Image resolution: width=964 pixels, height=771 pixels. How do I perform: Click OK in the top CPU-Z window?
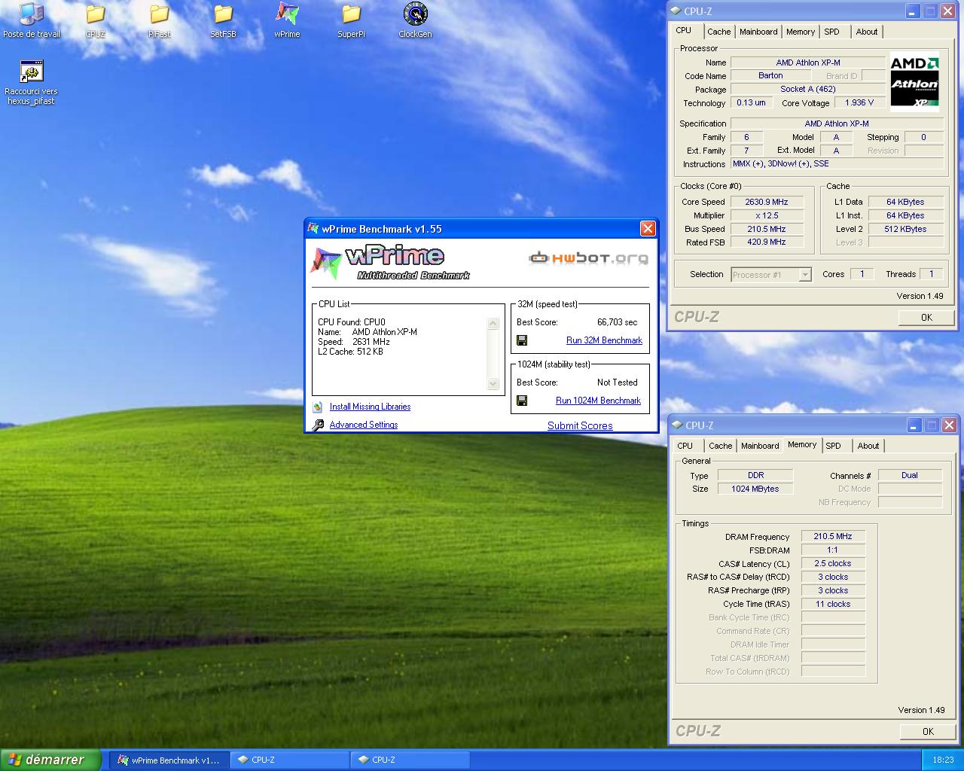[926, 318]
